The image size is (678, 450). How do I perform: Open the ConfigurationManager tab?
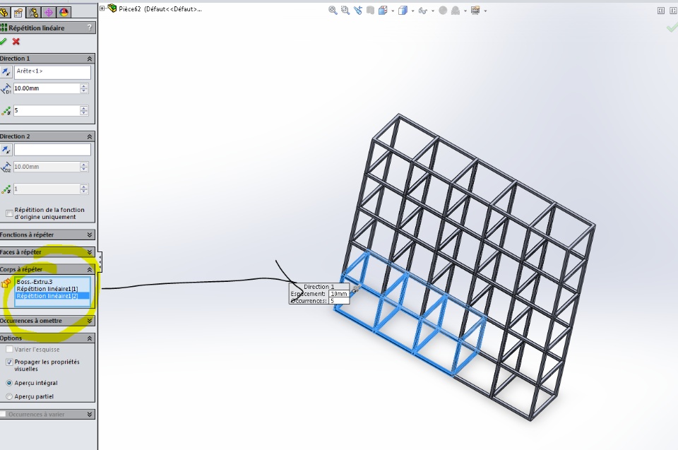point(33,13)
